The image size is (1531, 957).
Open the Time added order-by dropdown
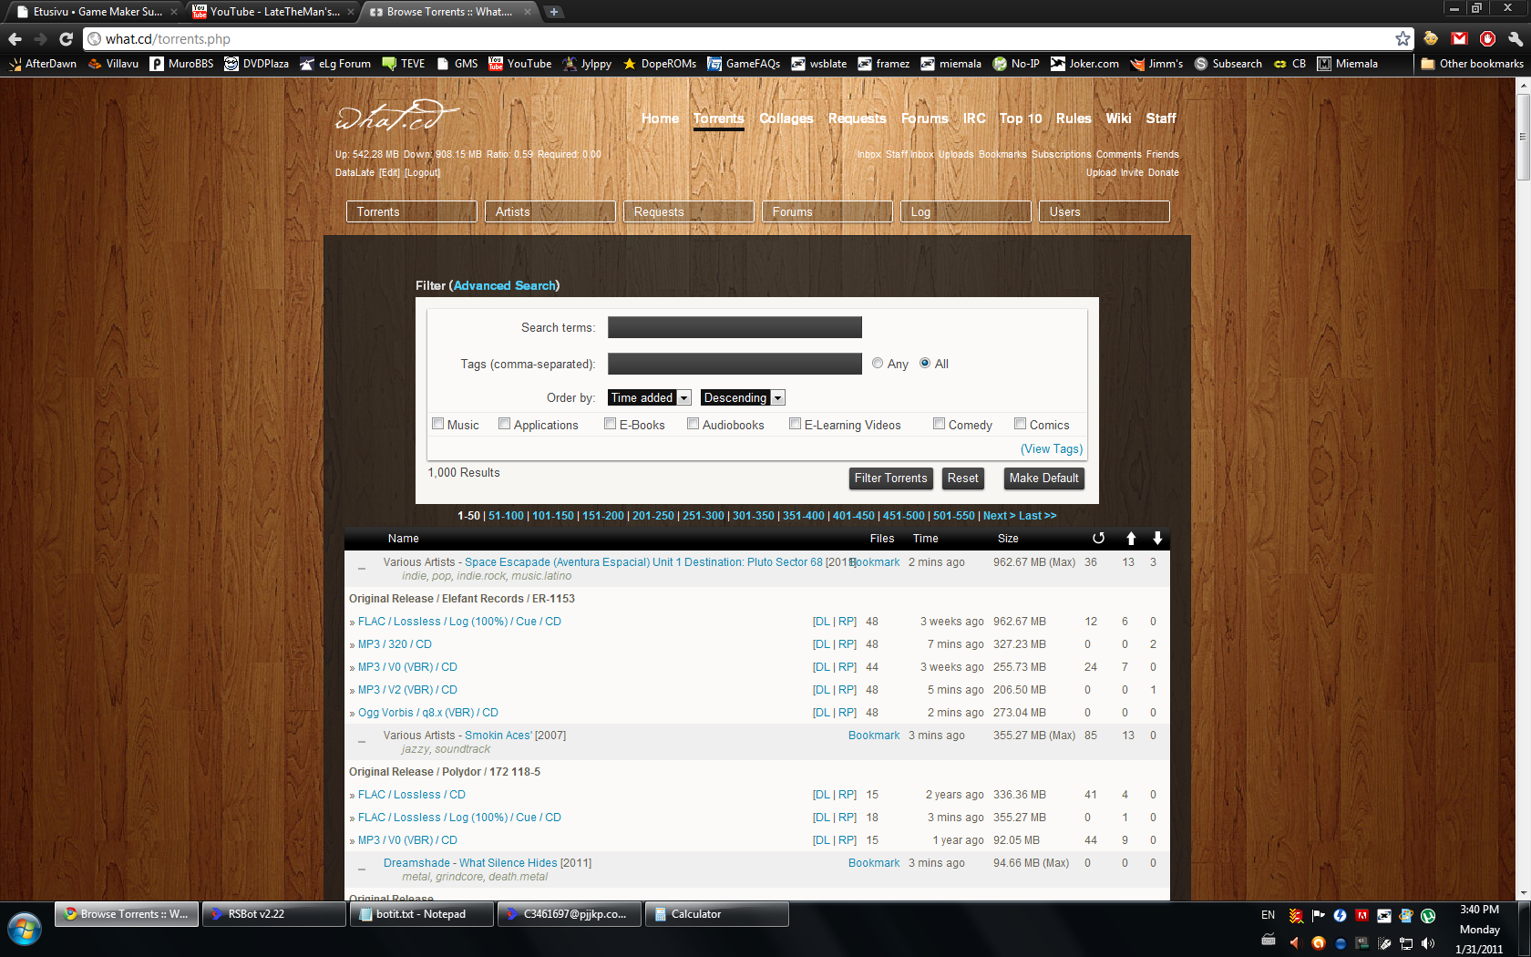tap(650, 397)
